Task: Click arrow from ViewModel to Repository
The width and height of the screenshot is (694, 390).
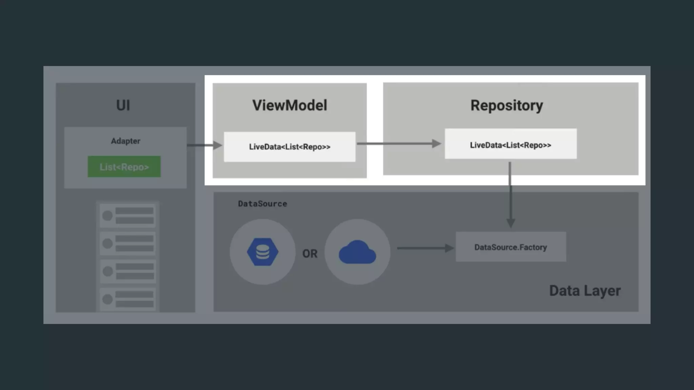Action: [399, 144]
